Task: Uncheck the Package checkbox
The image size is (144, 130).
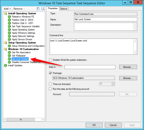Action: click(x=50, y=73)
